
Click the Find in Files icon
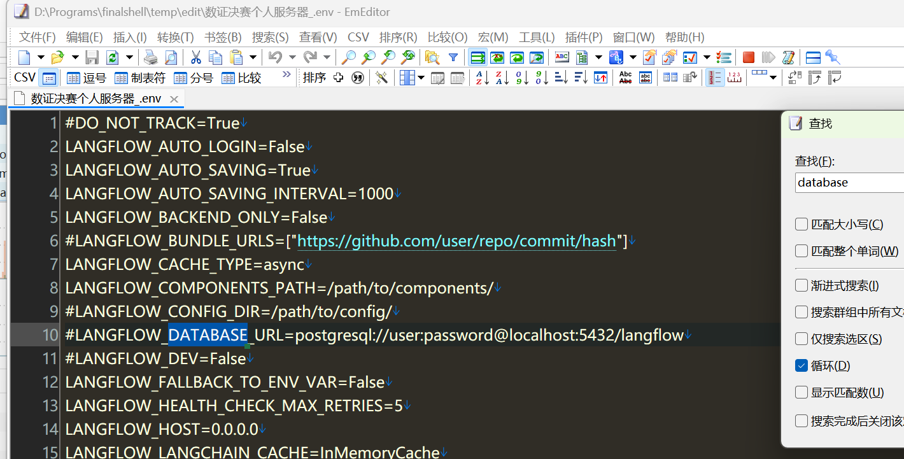click(432, 57)
